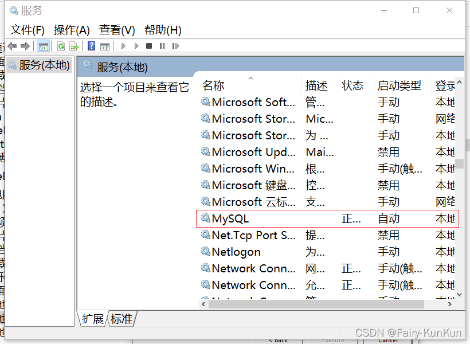Select the Microsoft Win... service row
470x344 pixels.
click(328, 169)
